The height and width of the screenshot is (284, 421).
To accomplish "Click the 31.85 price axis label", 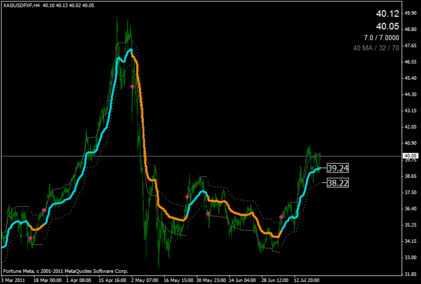I will click(x=410, y=274).
